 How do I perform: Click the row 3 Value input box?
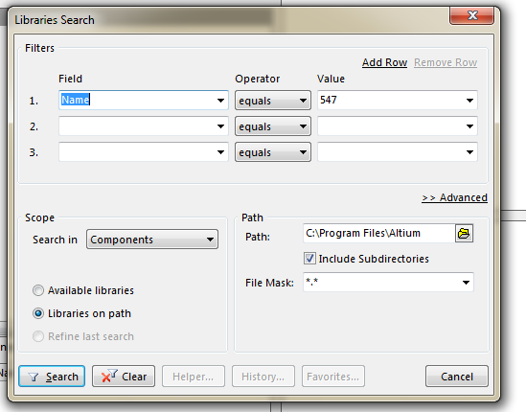[398, 152]
